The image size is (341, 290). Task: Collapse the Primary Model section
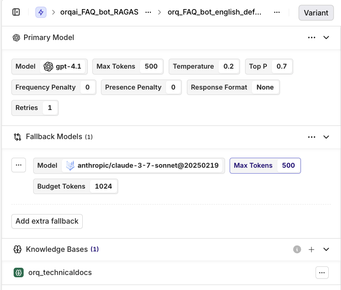[326, 38]
